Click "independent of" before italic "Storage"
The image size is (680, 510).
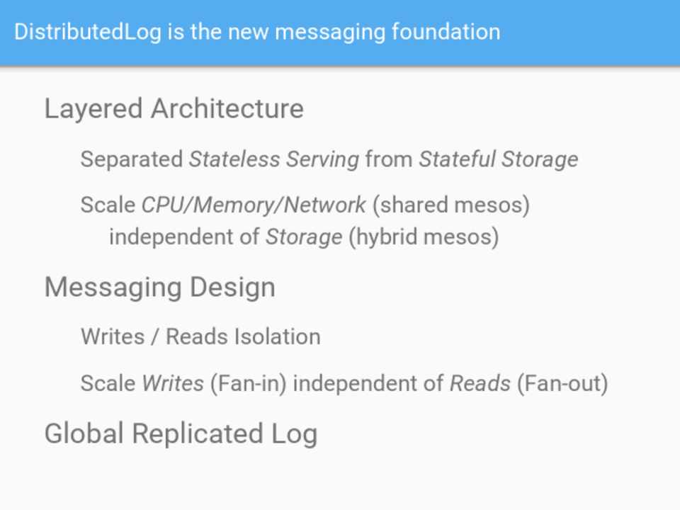(184, 237)
